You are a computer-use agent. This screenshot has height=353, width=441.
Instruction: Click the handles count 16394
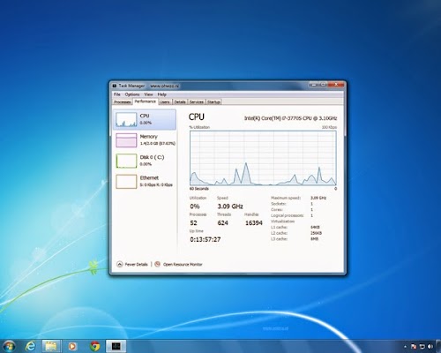[x=253, y=223]
